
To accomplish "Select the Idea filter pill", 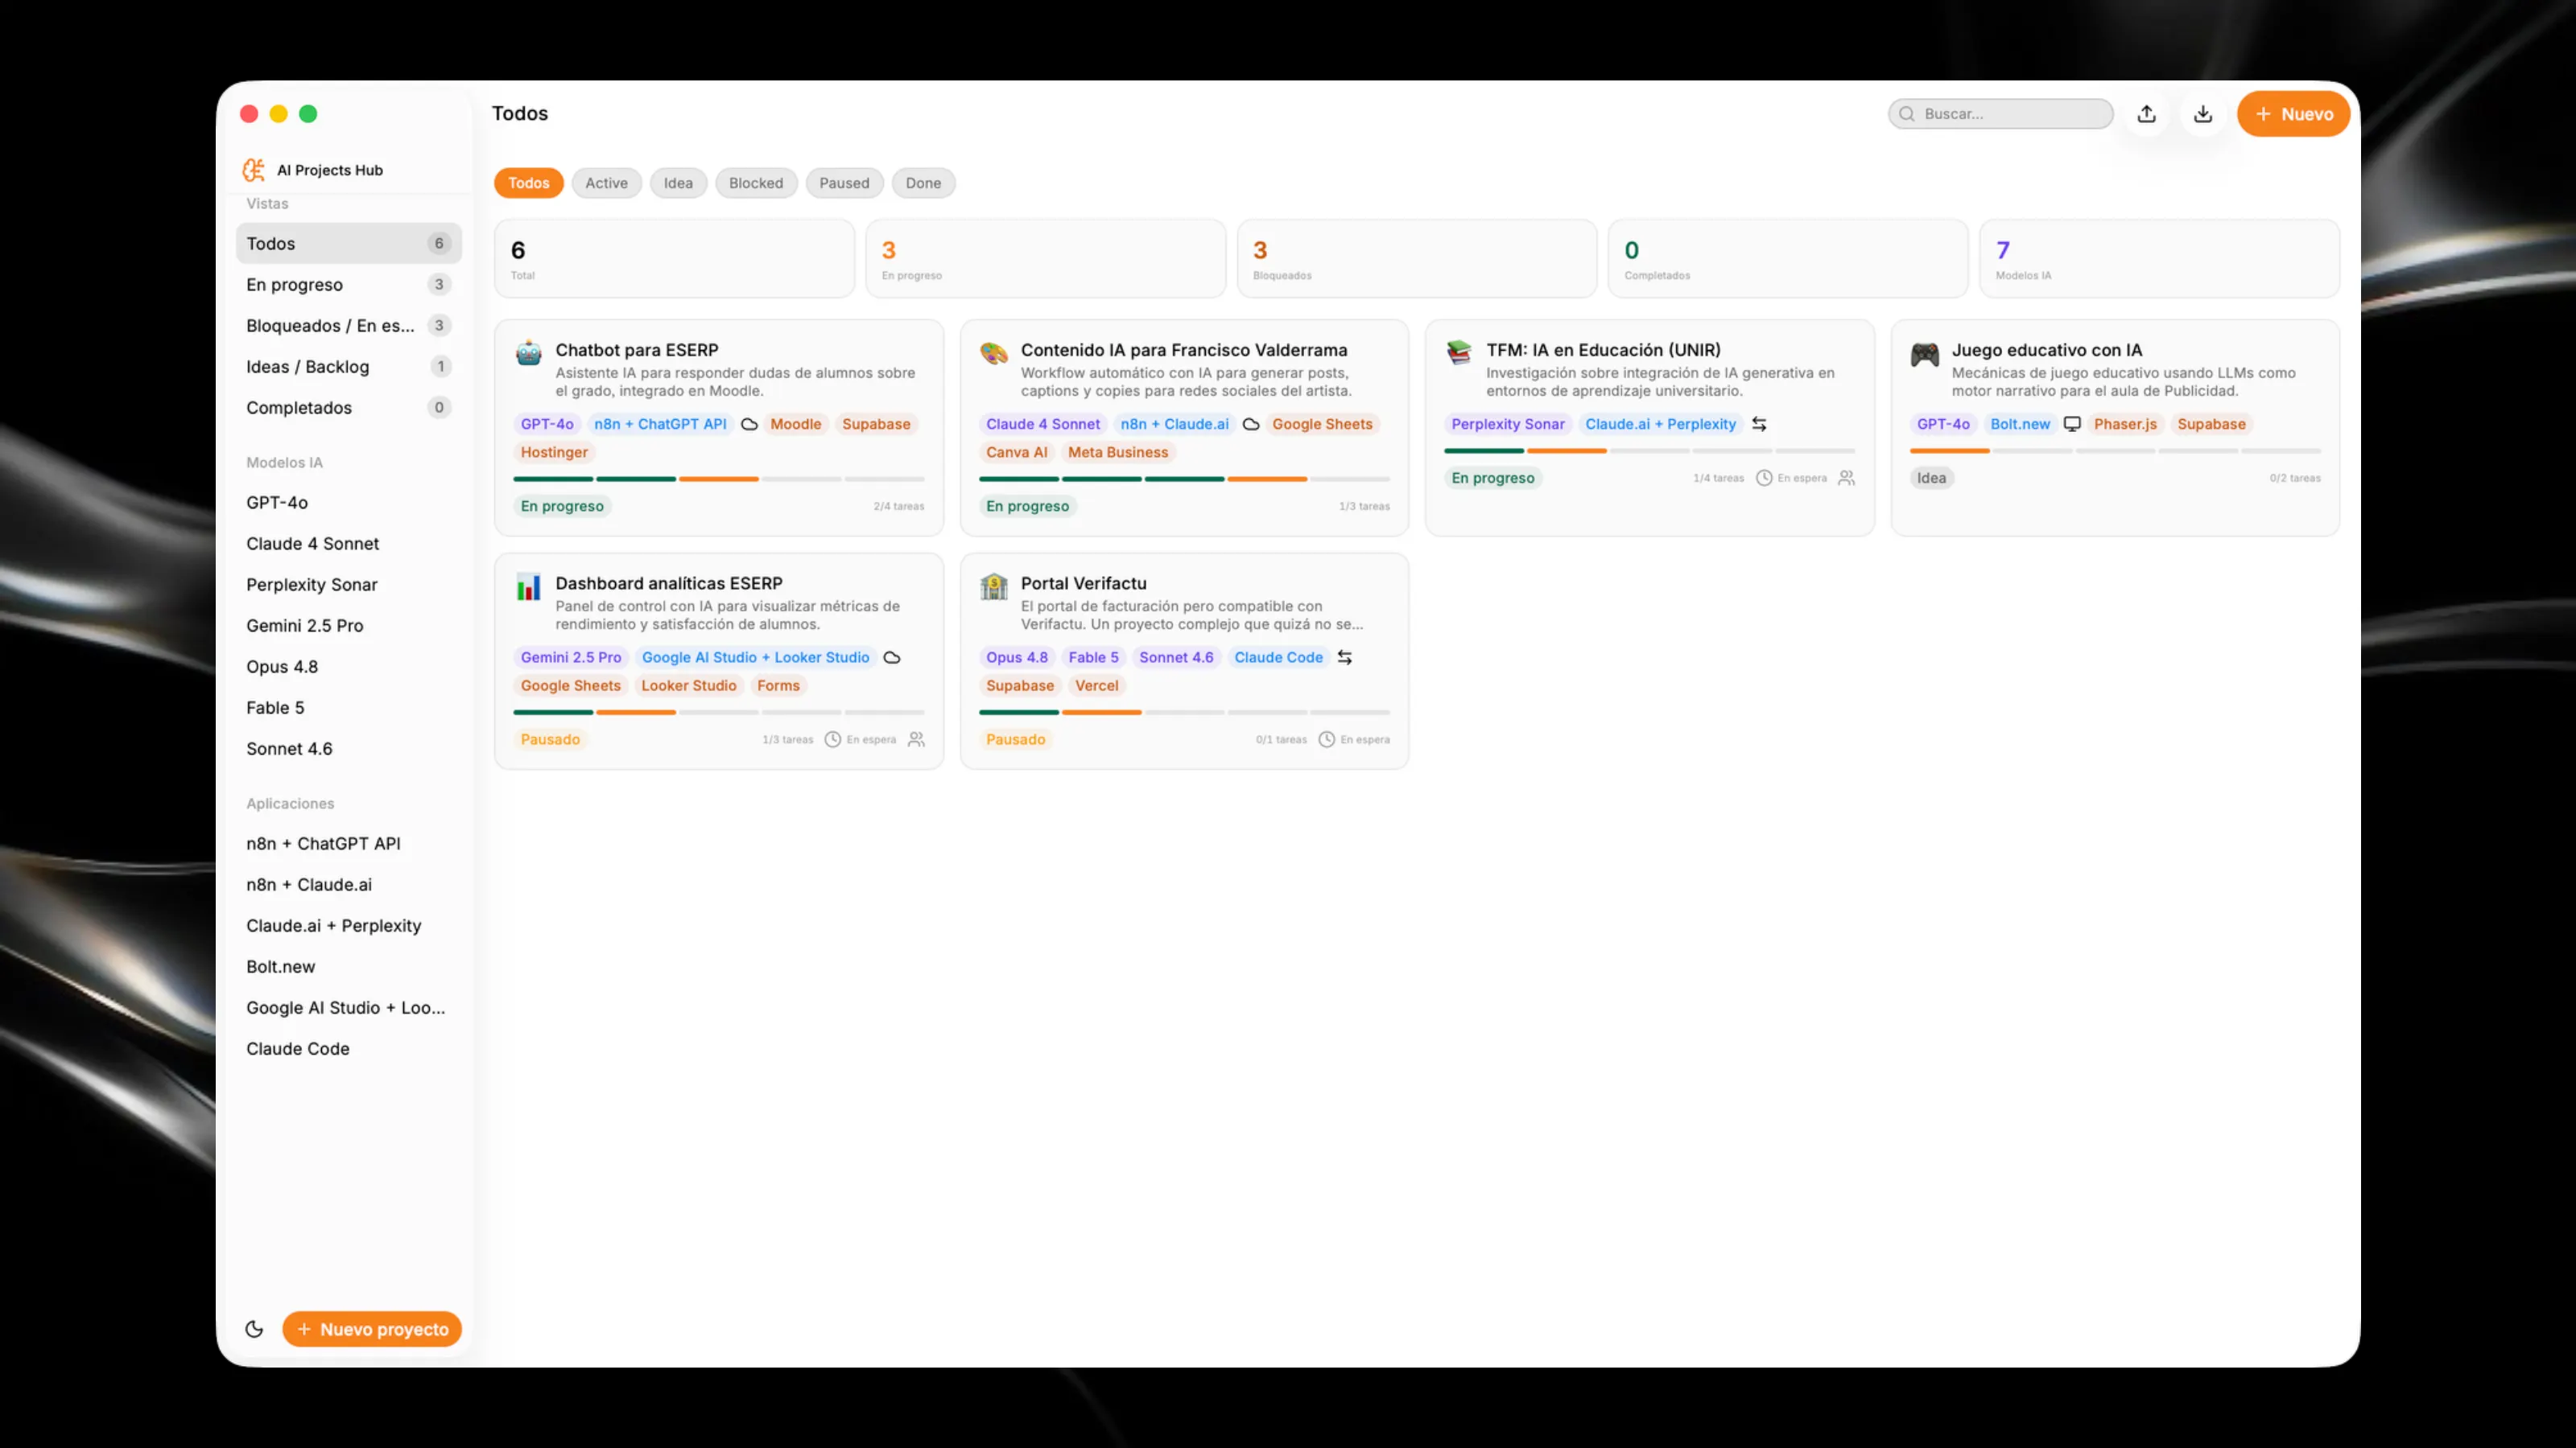I will tap(678, 183).
